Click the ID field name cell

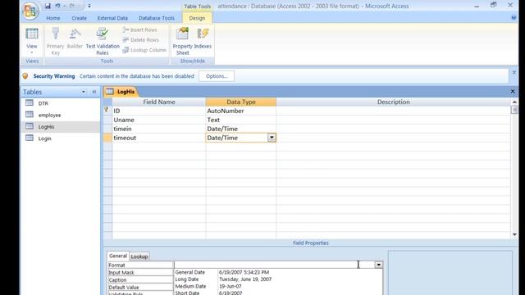click(x=159, y=111)
